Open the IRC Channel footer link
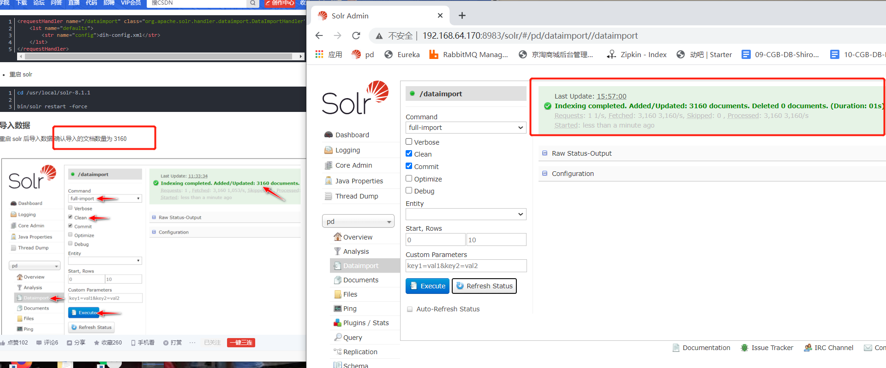 pos(829,348)
